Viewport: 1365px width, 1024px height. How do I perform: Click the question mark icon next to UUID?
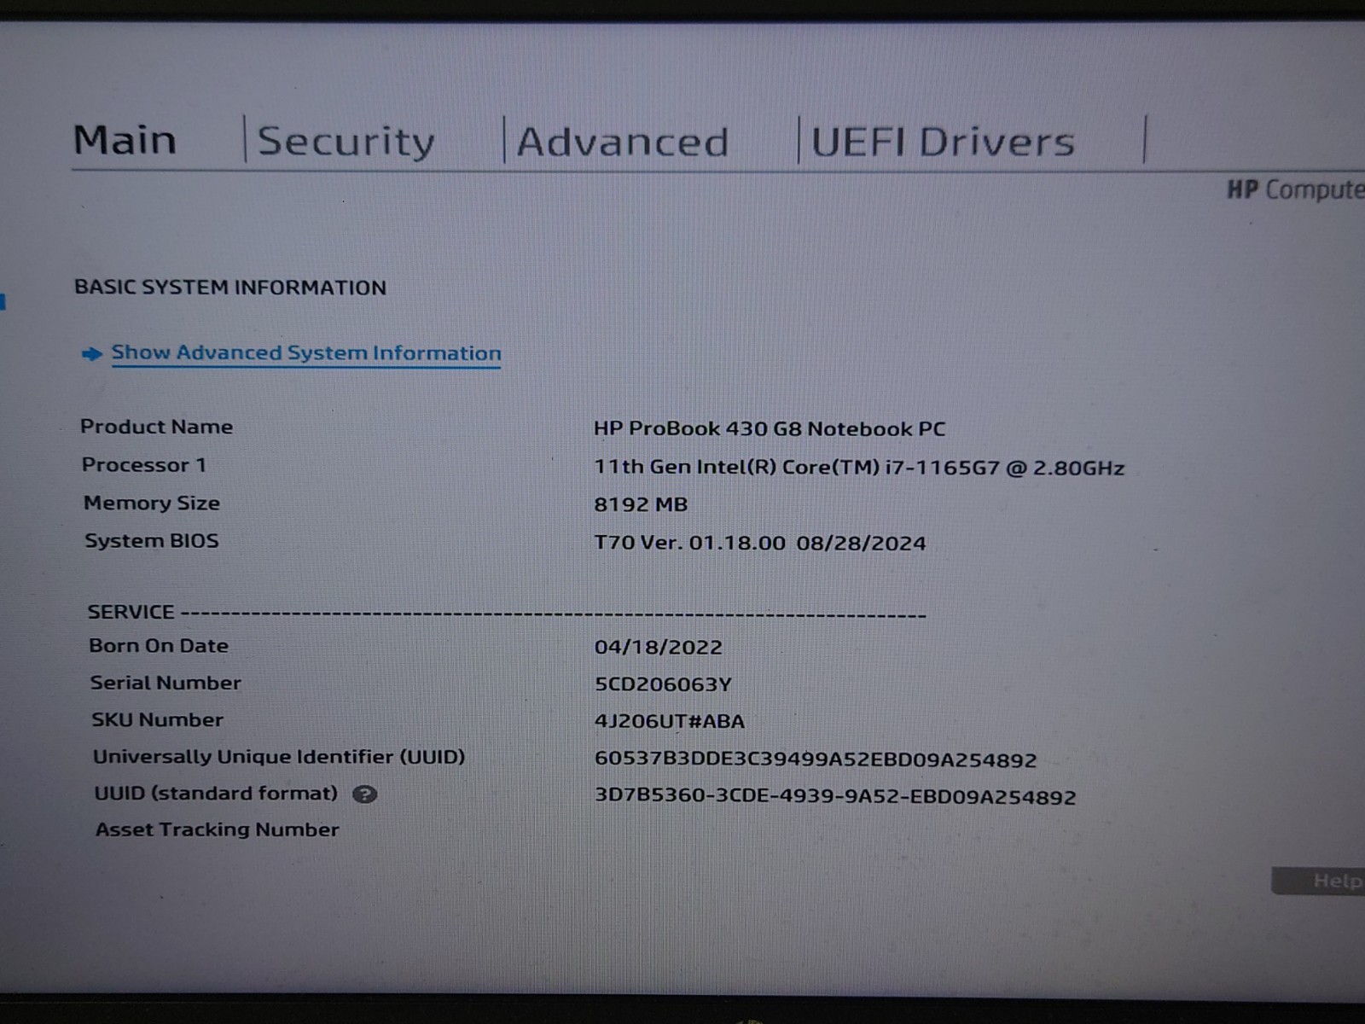coord(364,794)
